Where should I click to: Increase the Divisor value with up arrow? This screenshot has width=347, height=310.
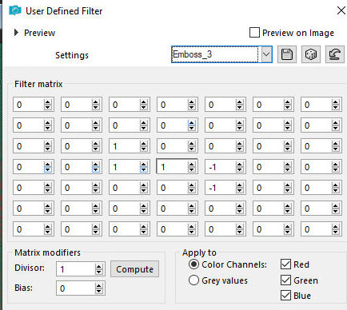[x=99, y=267]
